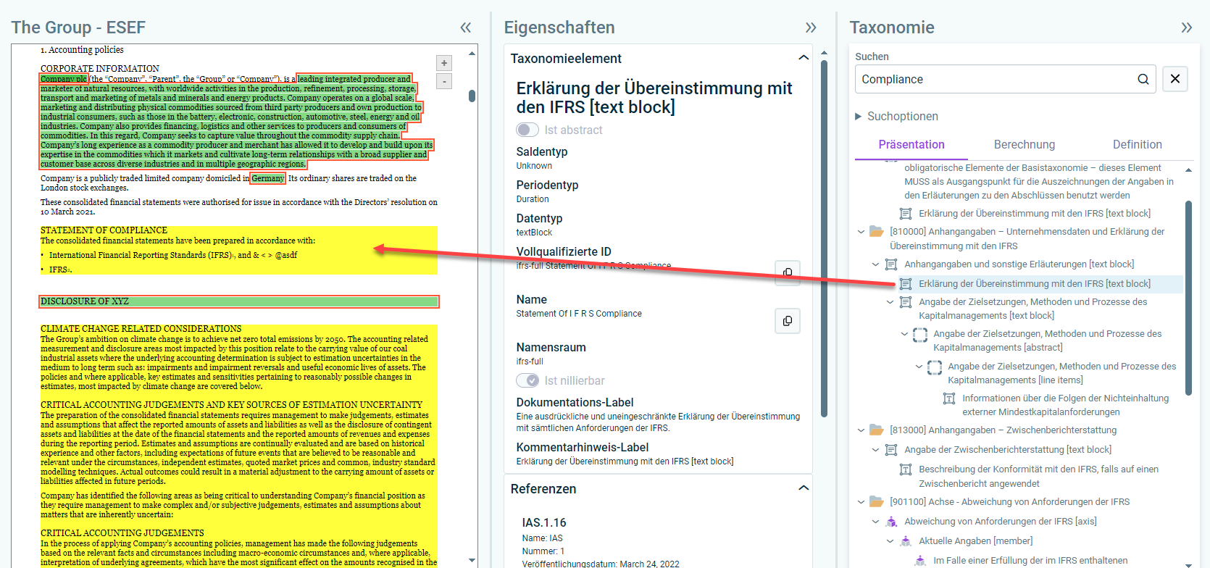1210x568 pixels.
Task: Collapse the document panel with double-chevron icon
Action: click(x=465, y=28)
